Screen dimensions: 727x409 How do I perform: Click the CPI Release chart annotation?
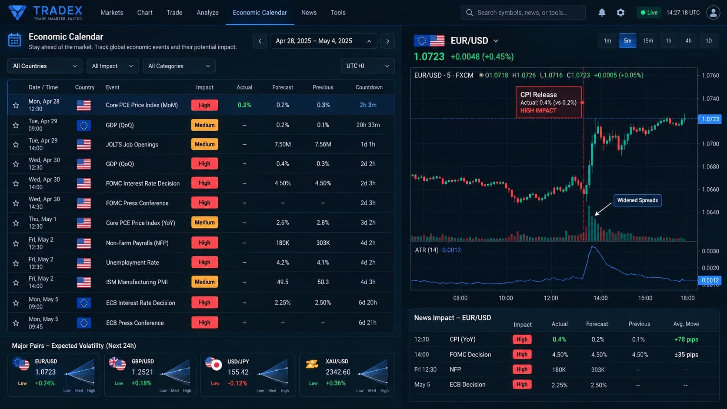coord(549,102)
